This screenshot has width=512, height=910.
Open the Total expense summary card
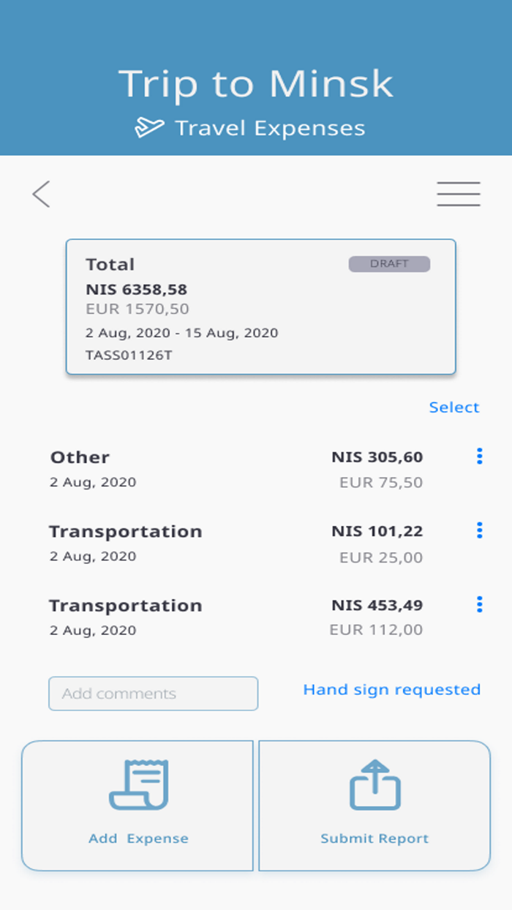point(261,306)
